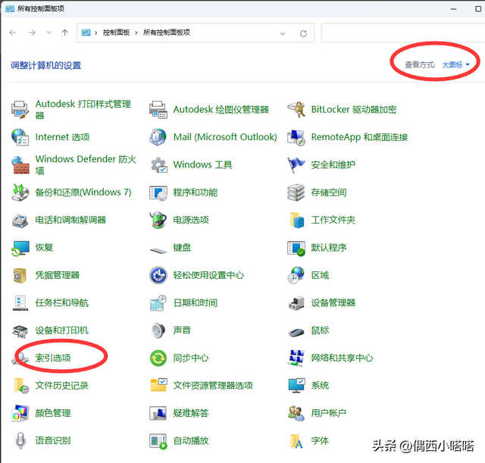Go up one level with up arrow
This screenshot has height=463, width=485.
[x=64, y=33]
